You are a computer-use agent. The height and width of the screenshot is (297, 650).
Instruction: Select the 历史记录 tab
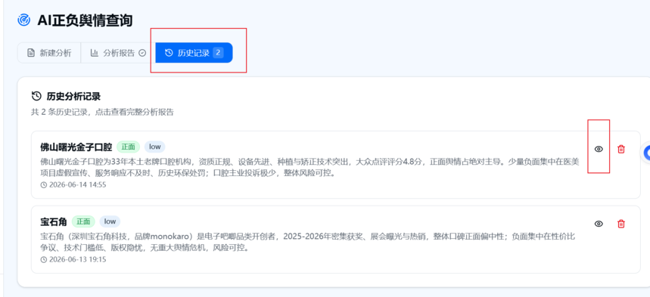(194, 53)
